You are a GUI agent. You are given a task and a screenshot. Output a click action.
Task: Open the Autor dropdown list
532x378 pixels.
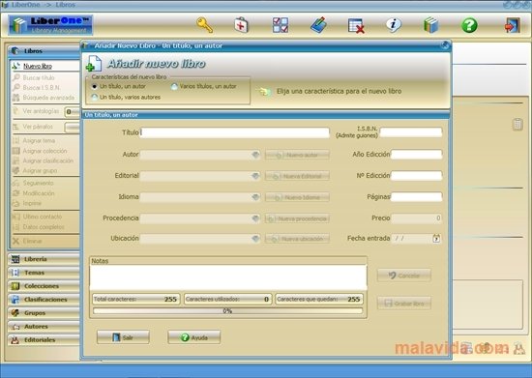(x=255, y=155)
